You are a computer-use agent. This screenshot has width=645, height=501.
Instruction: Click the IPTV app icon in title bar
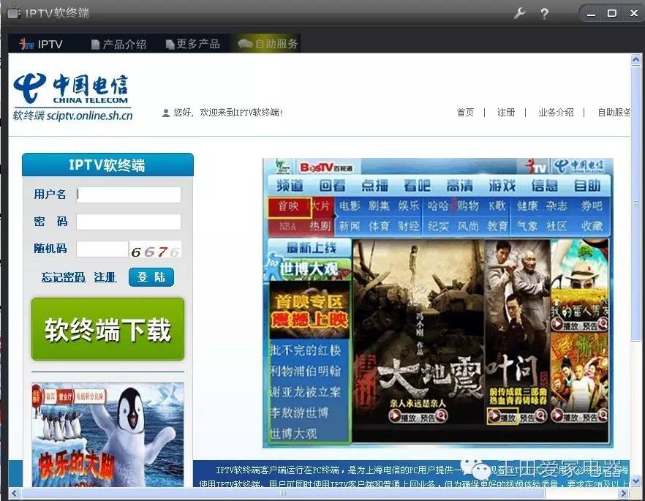[14, 13]
